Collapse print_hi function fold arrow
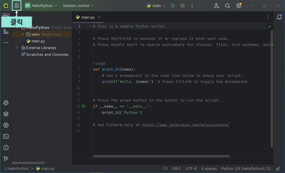Image resolution: width=285 pixels, height=173 pixels. click(x=90, y=69)
